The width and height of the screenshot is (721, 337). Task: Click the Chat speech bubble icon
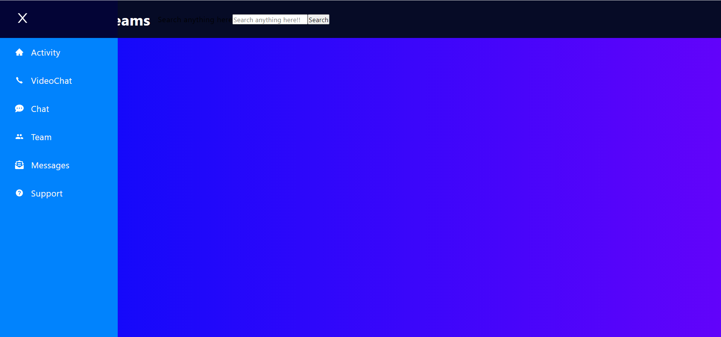coord(20,109)
